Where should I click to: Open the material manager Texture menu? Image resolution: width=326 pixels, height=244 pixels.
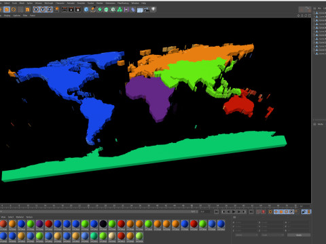point(29,217)
